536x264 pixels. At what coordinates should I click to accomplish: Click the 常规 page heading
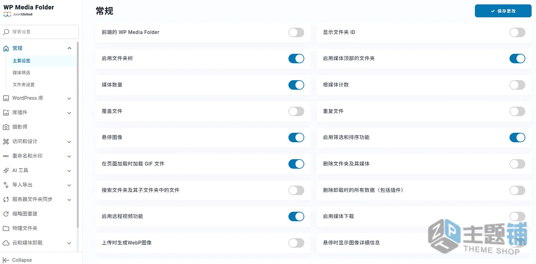click(x=105, y=11)
